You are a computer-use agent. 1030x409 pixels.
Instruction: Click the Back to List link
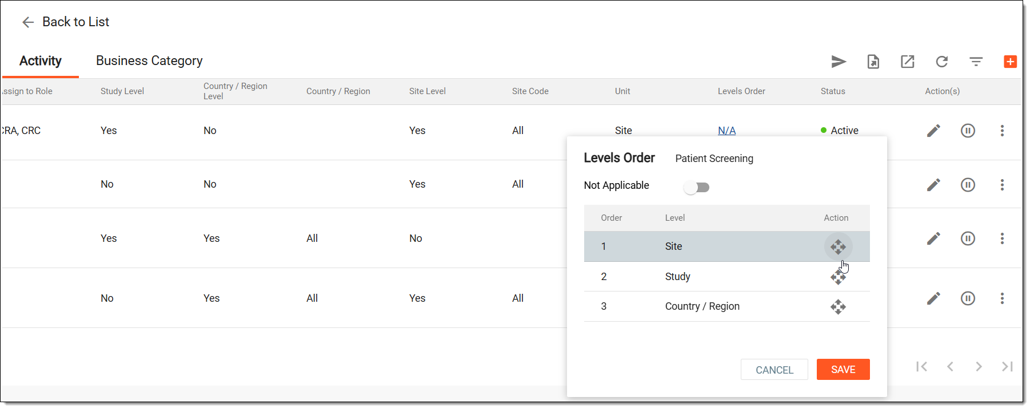(75, 22)
